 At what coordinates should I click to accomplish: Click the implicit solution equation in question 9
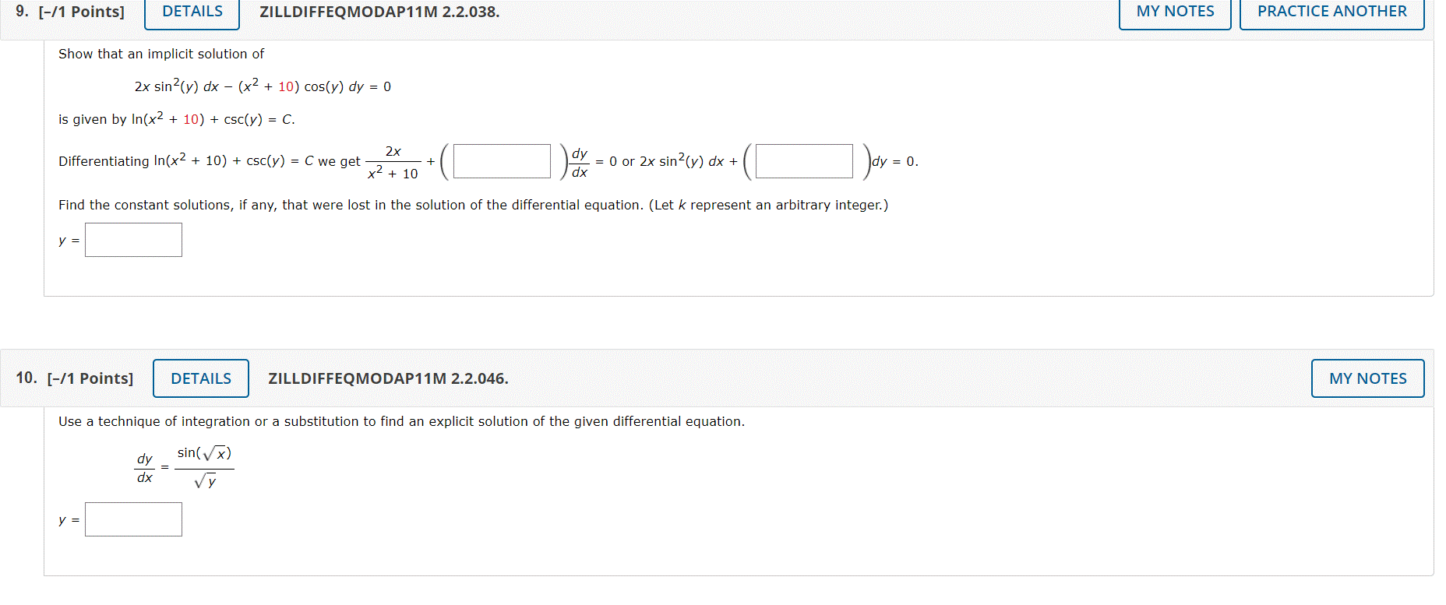(x=261, y=86)
